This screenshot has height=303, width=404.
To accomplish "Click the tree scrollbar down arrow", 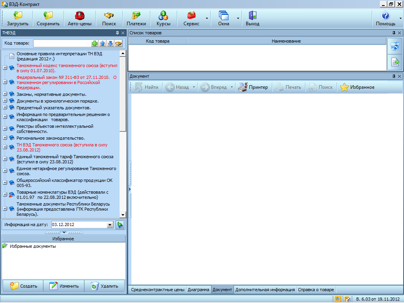I will point(123,215).
